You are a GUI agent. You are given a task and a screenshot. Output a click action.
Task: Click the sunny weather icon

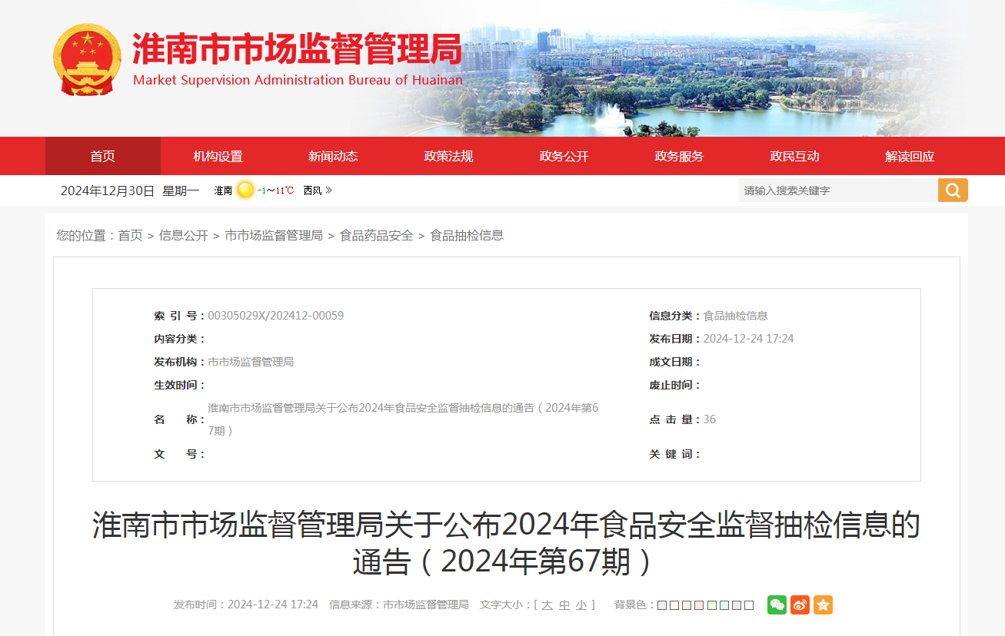[245, 190]
